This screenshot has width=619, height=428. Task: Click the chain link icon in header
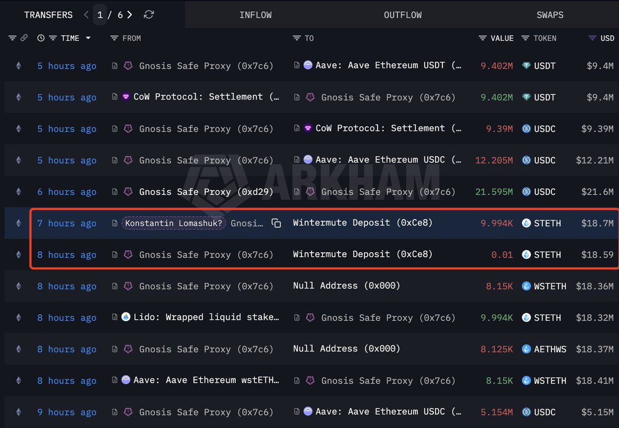24,38
